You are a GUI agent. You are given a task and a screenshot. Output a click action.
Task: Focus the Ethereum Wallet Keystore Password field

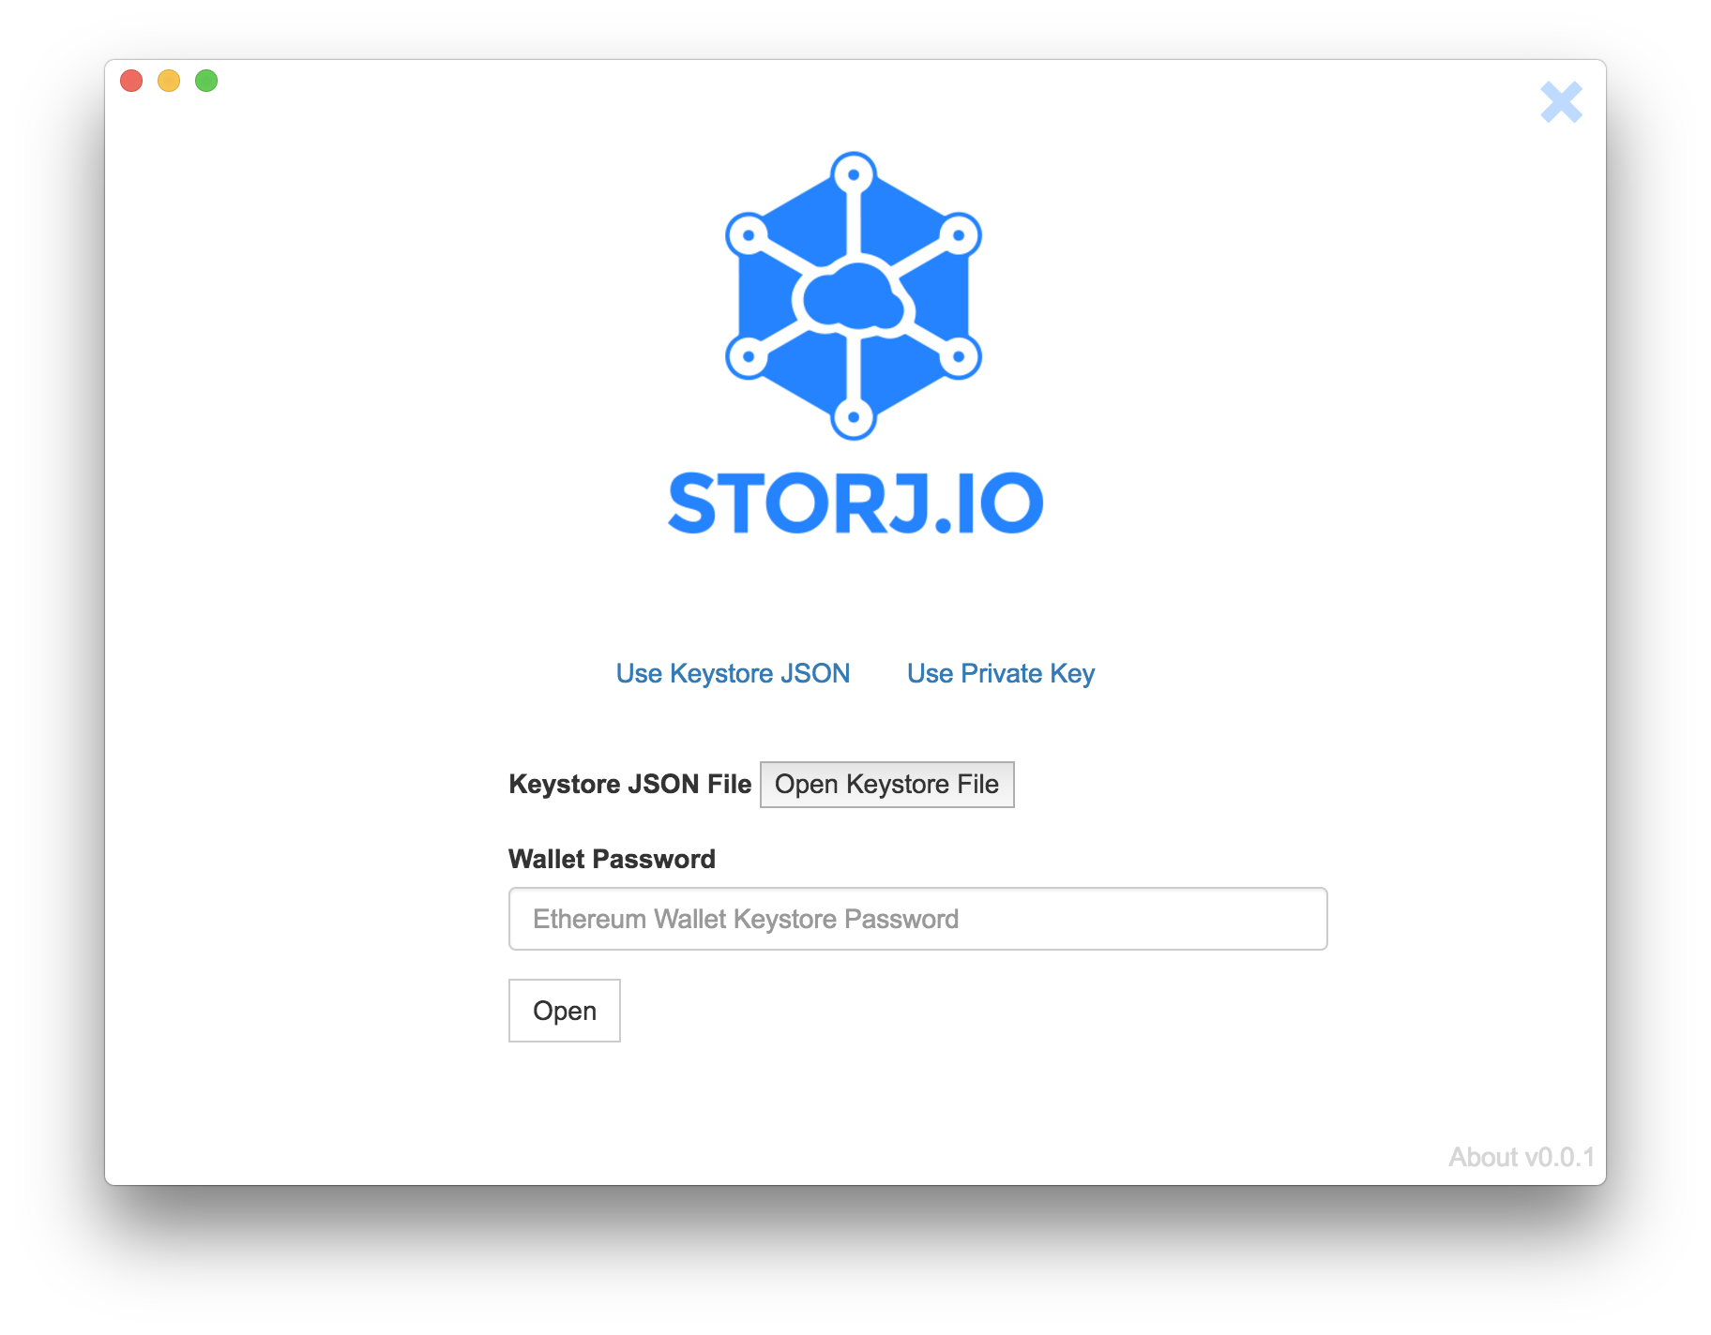(917, 919)
